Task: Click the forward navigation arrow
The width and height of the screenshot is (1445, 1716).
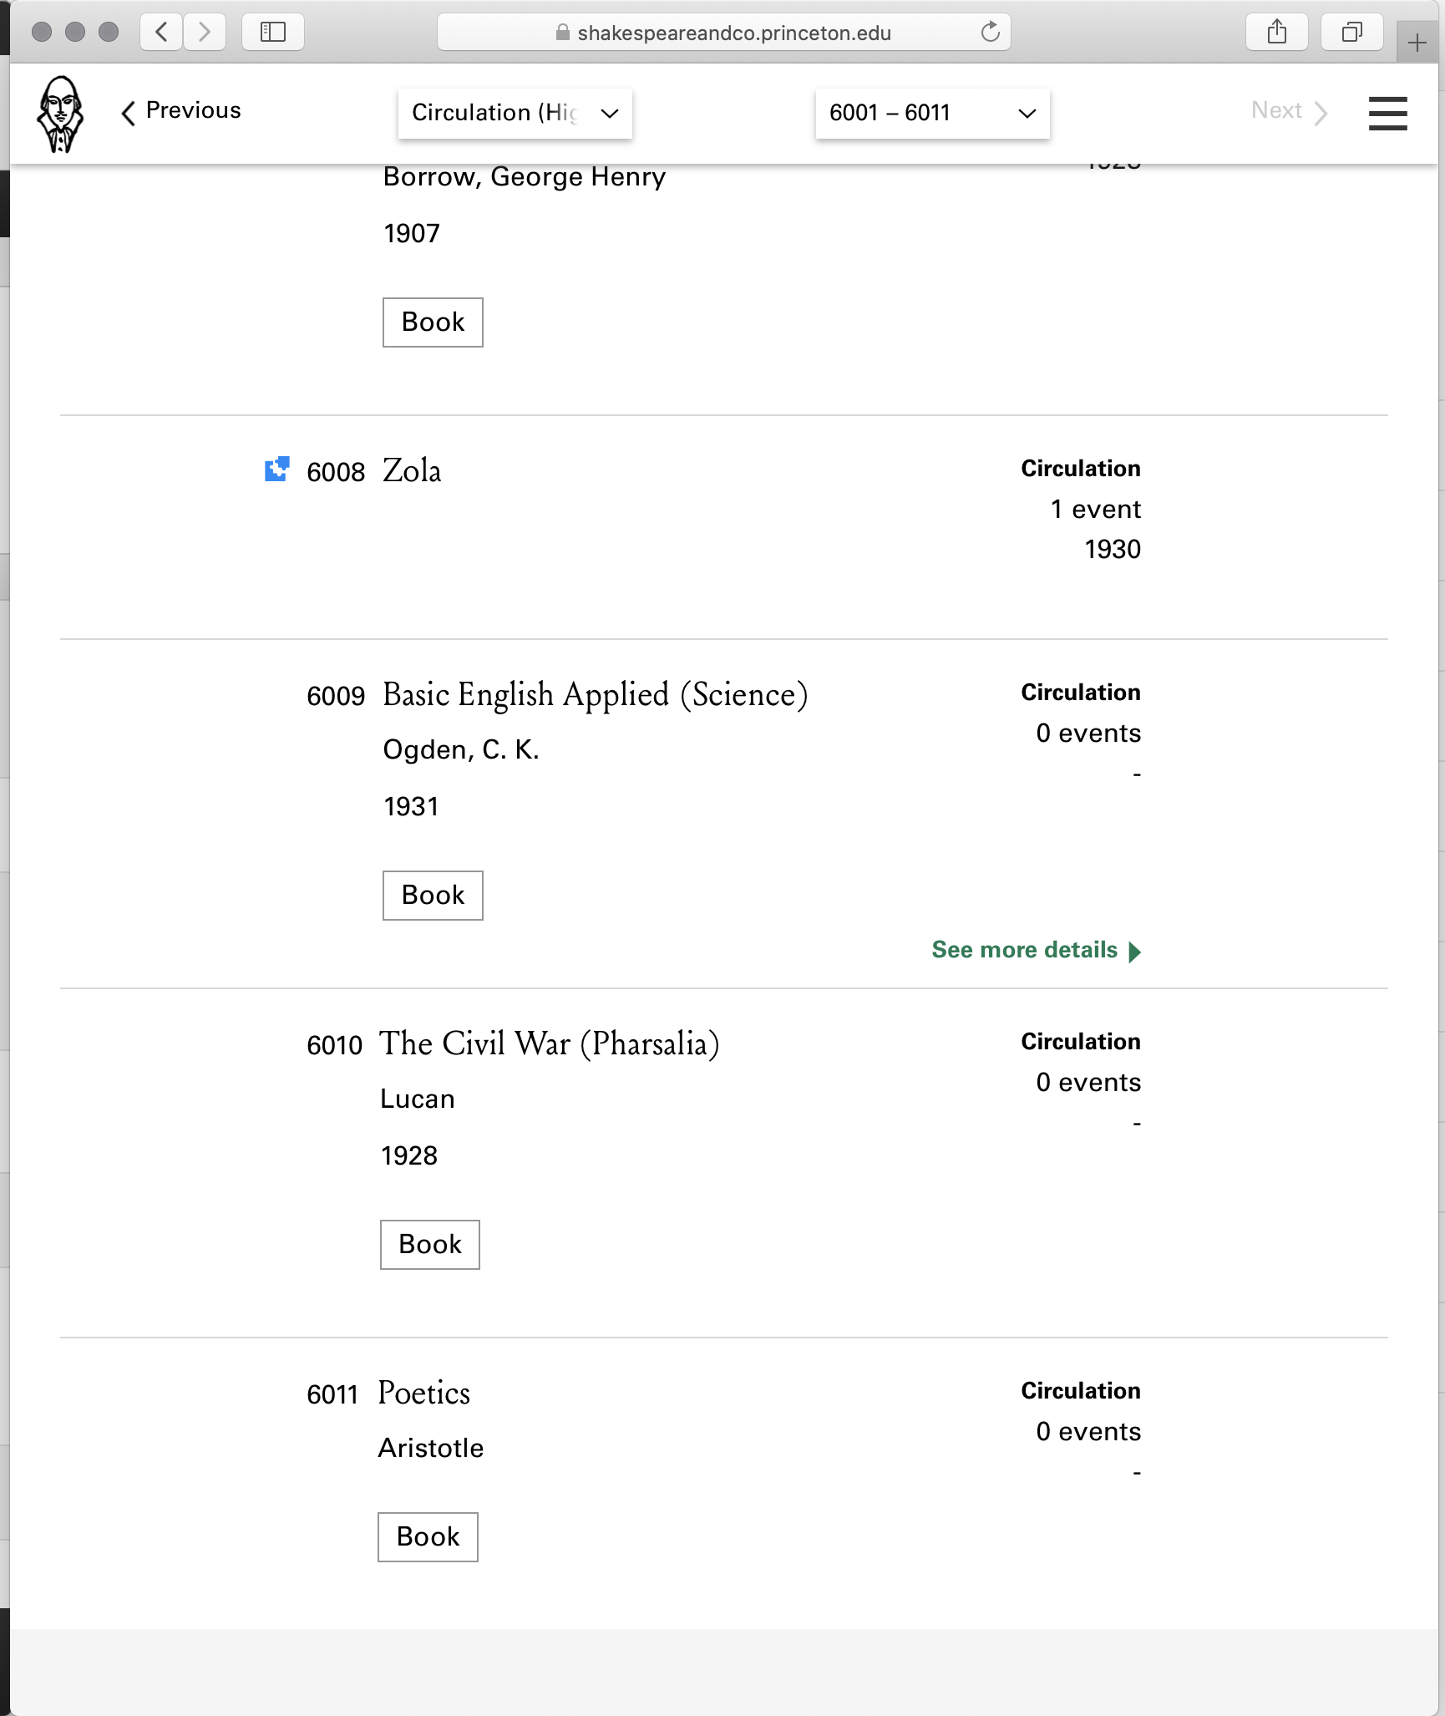Action: click(x=205, y=32)
